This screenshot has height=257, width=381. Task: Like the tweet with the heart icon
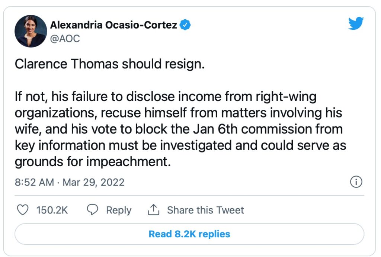(23, 210)
